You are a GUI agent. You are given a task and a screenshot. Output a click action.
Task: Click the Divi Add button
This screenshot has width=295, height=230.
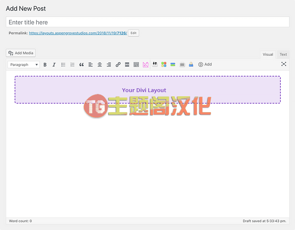(205, 64)
